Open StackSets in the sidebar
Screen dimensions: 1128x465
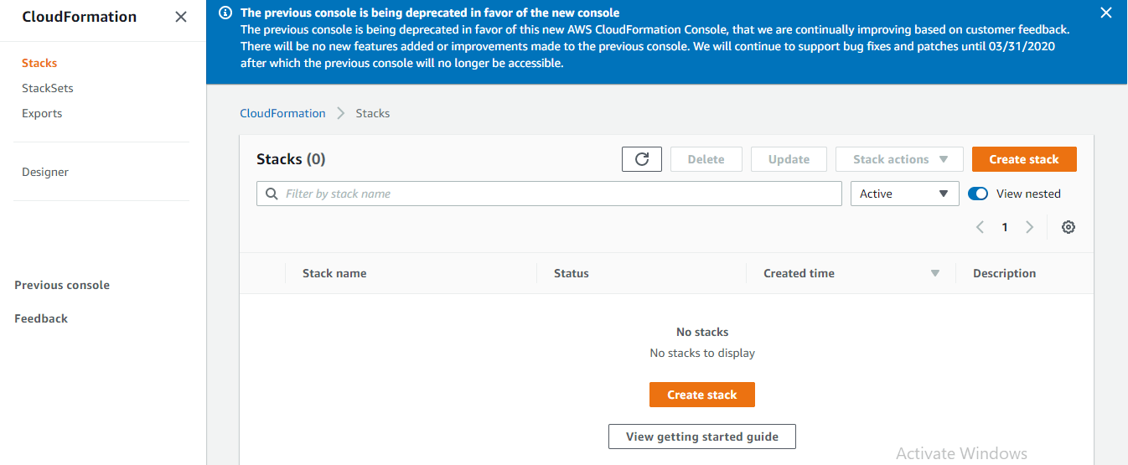[48, 88]
